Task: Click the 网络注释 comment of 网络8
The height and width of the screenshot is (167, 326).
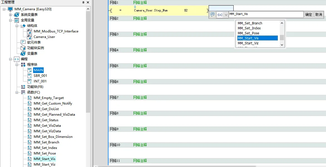Action: tap(140, 113)
